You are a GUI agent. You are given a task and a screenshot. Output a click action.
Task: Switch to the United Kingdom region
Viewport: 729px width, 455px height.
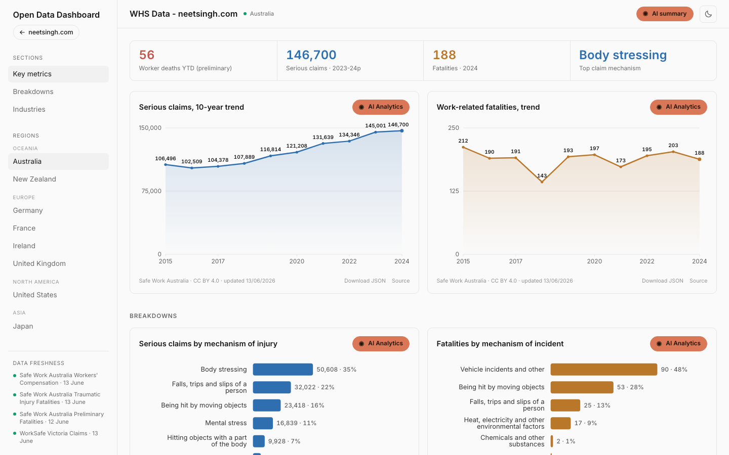click(58, 263)
